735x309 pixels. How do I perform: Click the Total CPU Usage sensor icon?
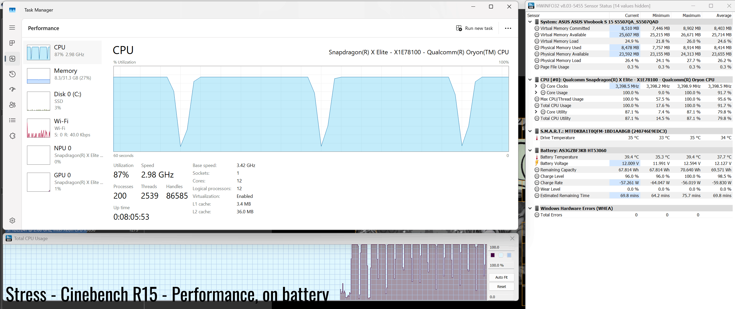click(x=537, y=105)
